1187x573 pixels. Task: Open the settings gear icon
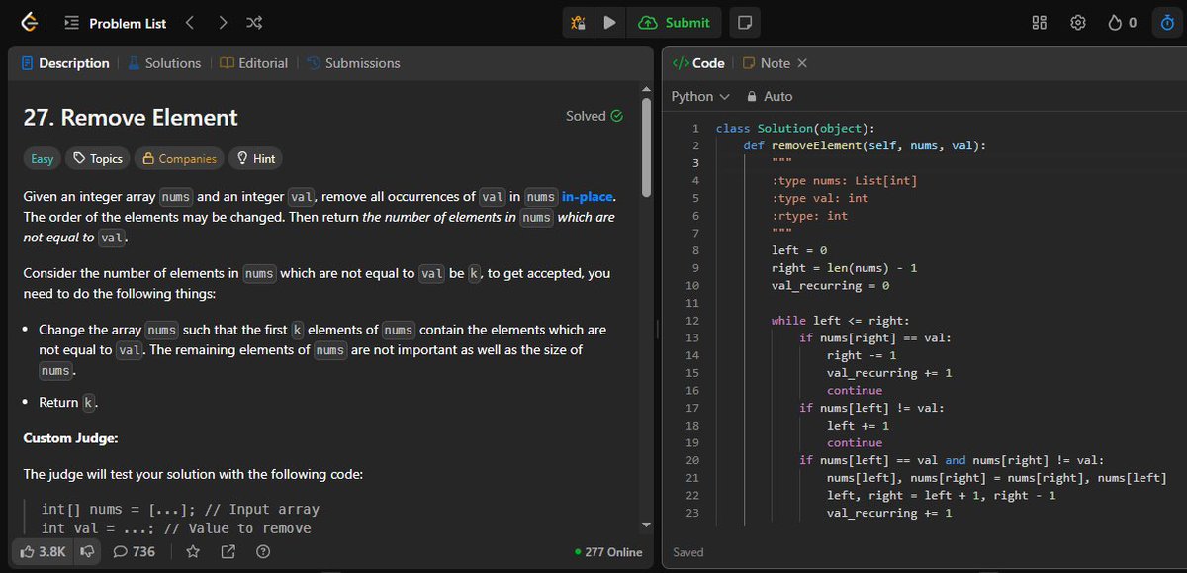pyautogui.click(x=1078, y=22)
